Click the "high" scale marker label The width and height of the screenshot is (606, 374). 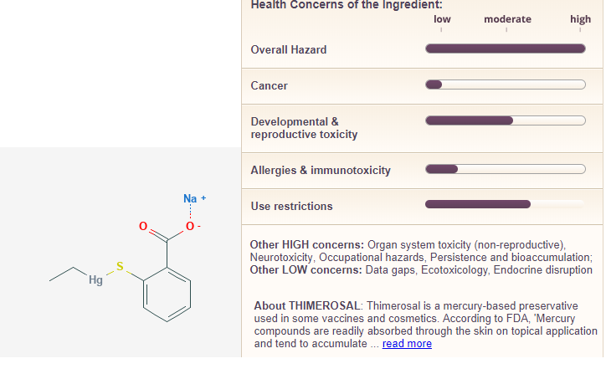(x=580, y=19)
